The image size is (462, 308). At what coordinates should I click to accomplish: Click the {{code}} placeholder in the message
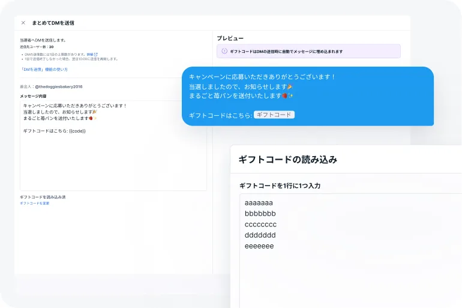pos(77,131)
